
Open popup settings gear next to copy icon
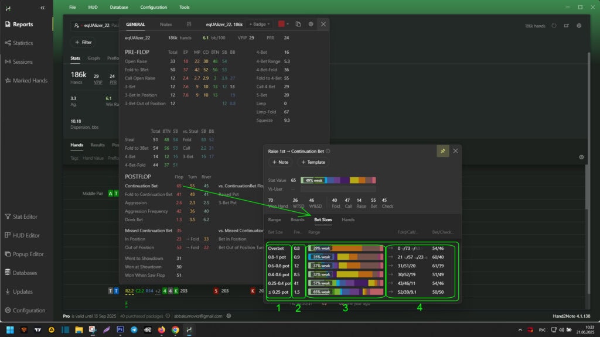311,24
